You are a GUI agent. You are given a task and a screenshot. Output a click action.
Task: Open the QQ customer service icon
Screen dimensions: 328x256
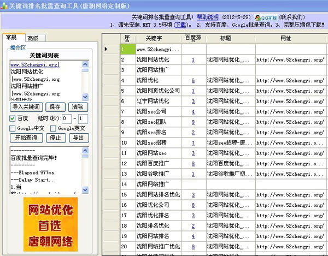[266, 17]
